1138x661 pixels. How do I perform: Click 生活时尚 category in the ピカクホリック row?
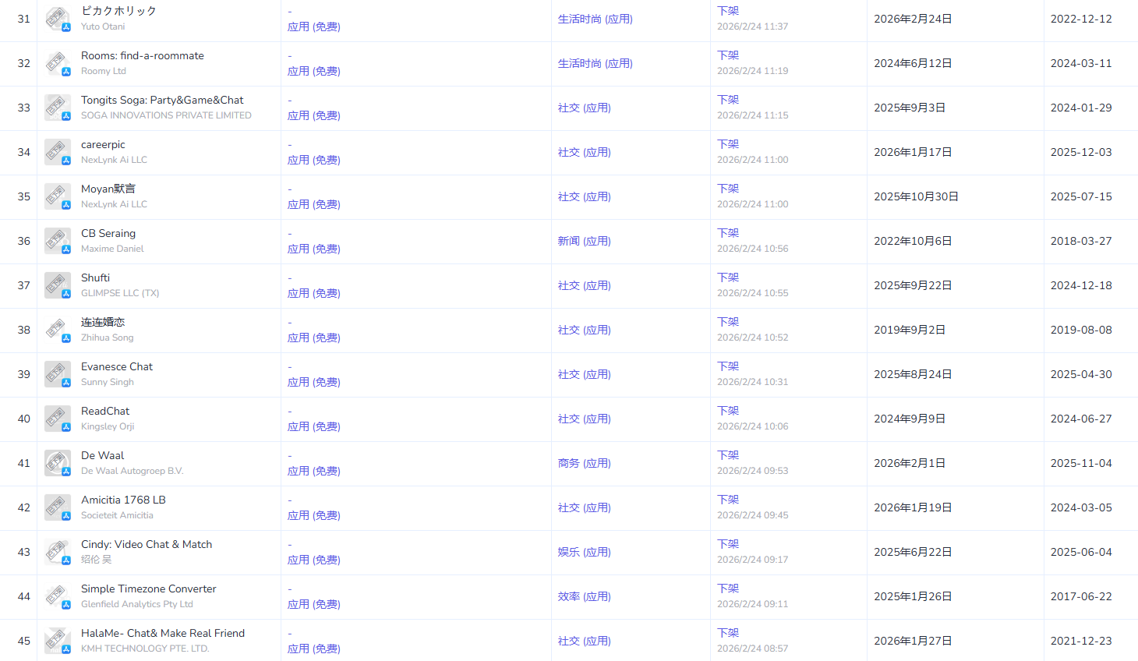point(596,19)
